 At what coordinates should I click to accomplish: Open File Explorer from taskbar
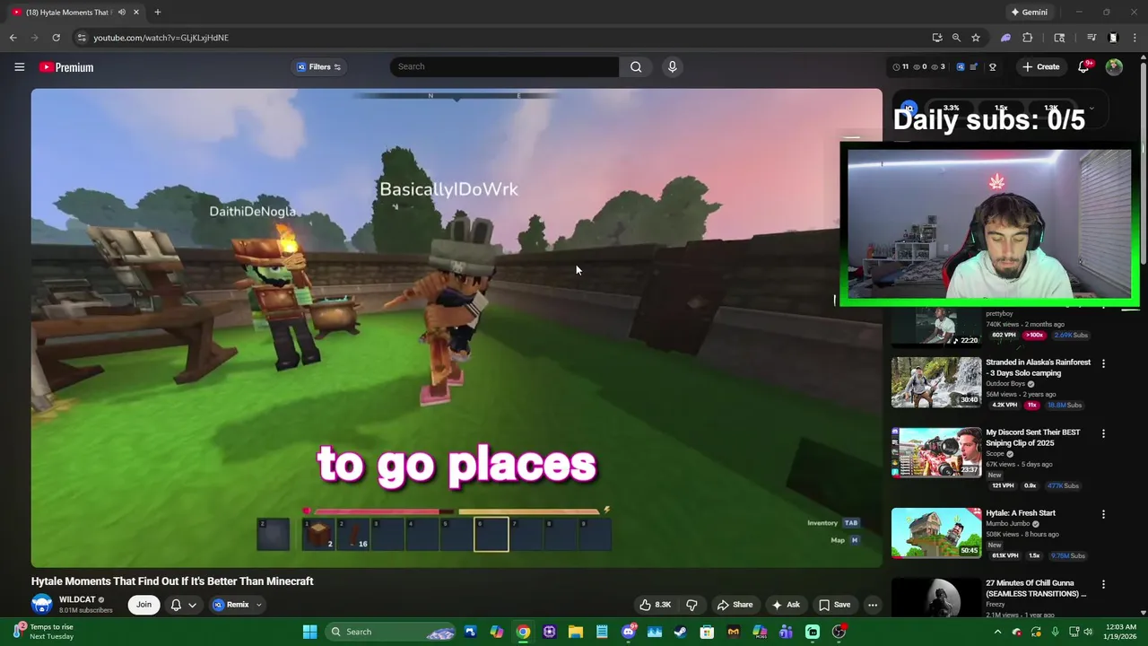[x=576, y=632]
